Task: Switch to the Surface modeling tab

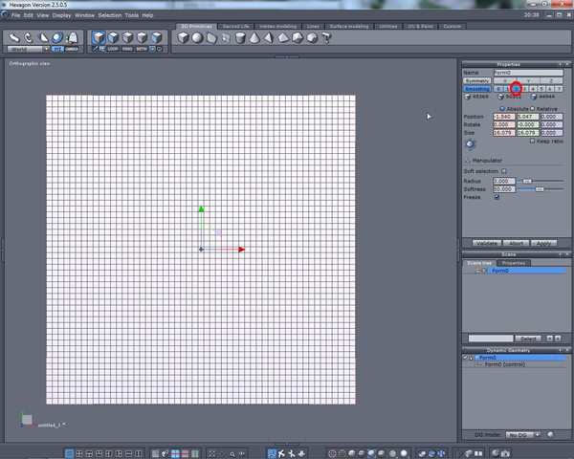Action: click(x=349, y=27)
